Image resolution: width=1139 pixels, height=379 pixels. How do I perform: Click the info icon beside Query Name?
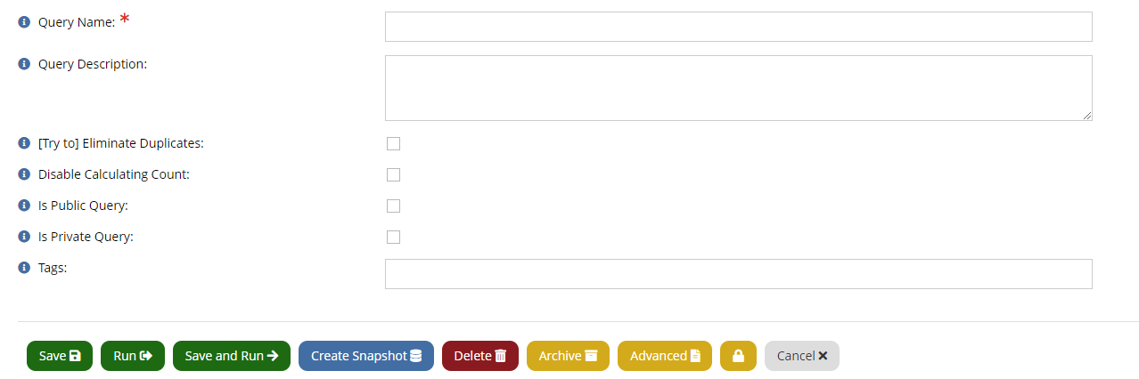(x=24, y=22)
